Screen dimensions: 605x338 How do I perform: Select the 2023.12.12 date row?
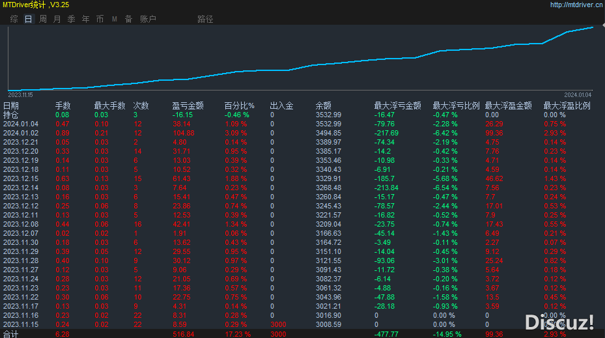coord(302,206)
